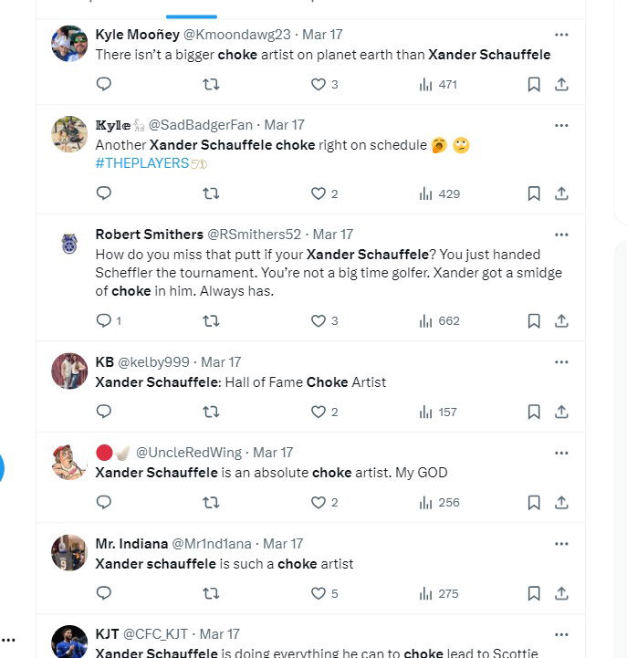Open more options on Robert Smithers' tweet
The width and height of the screenshot is (627, 658).
[561, 235]
